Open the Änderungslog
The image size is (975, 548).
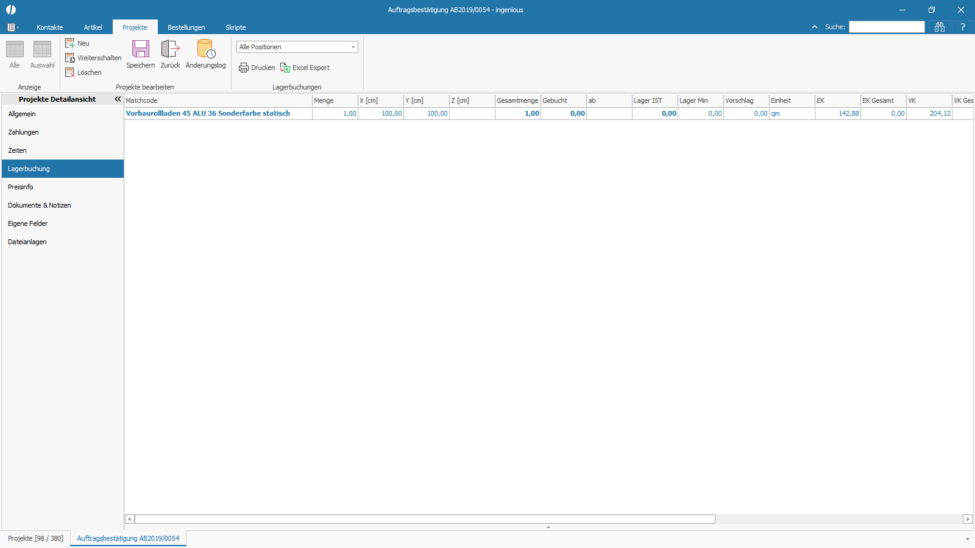pyautogui.click(x=205, y=54)
